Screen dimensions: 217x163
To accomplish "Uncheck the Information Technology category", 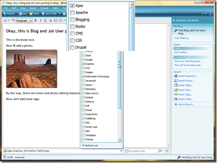I will (x=84, y=77).
